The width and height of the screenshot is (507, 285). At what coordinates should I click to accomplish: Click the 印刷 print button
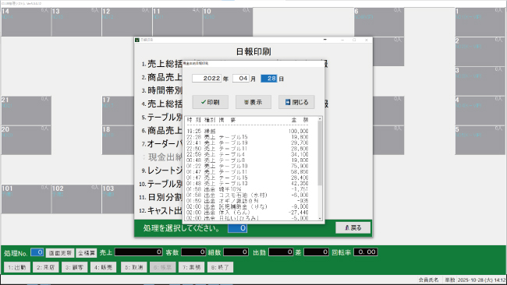pyautogui.click(x=210, y=102)
